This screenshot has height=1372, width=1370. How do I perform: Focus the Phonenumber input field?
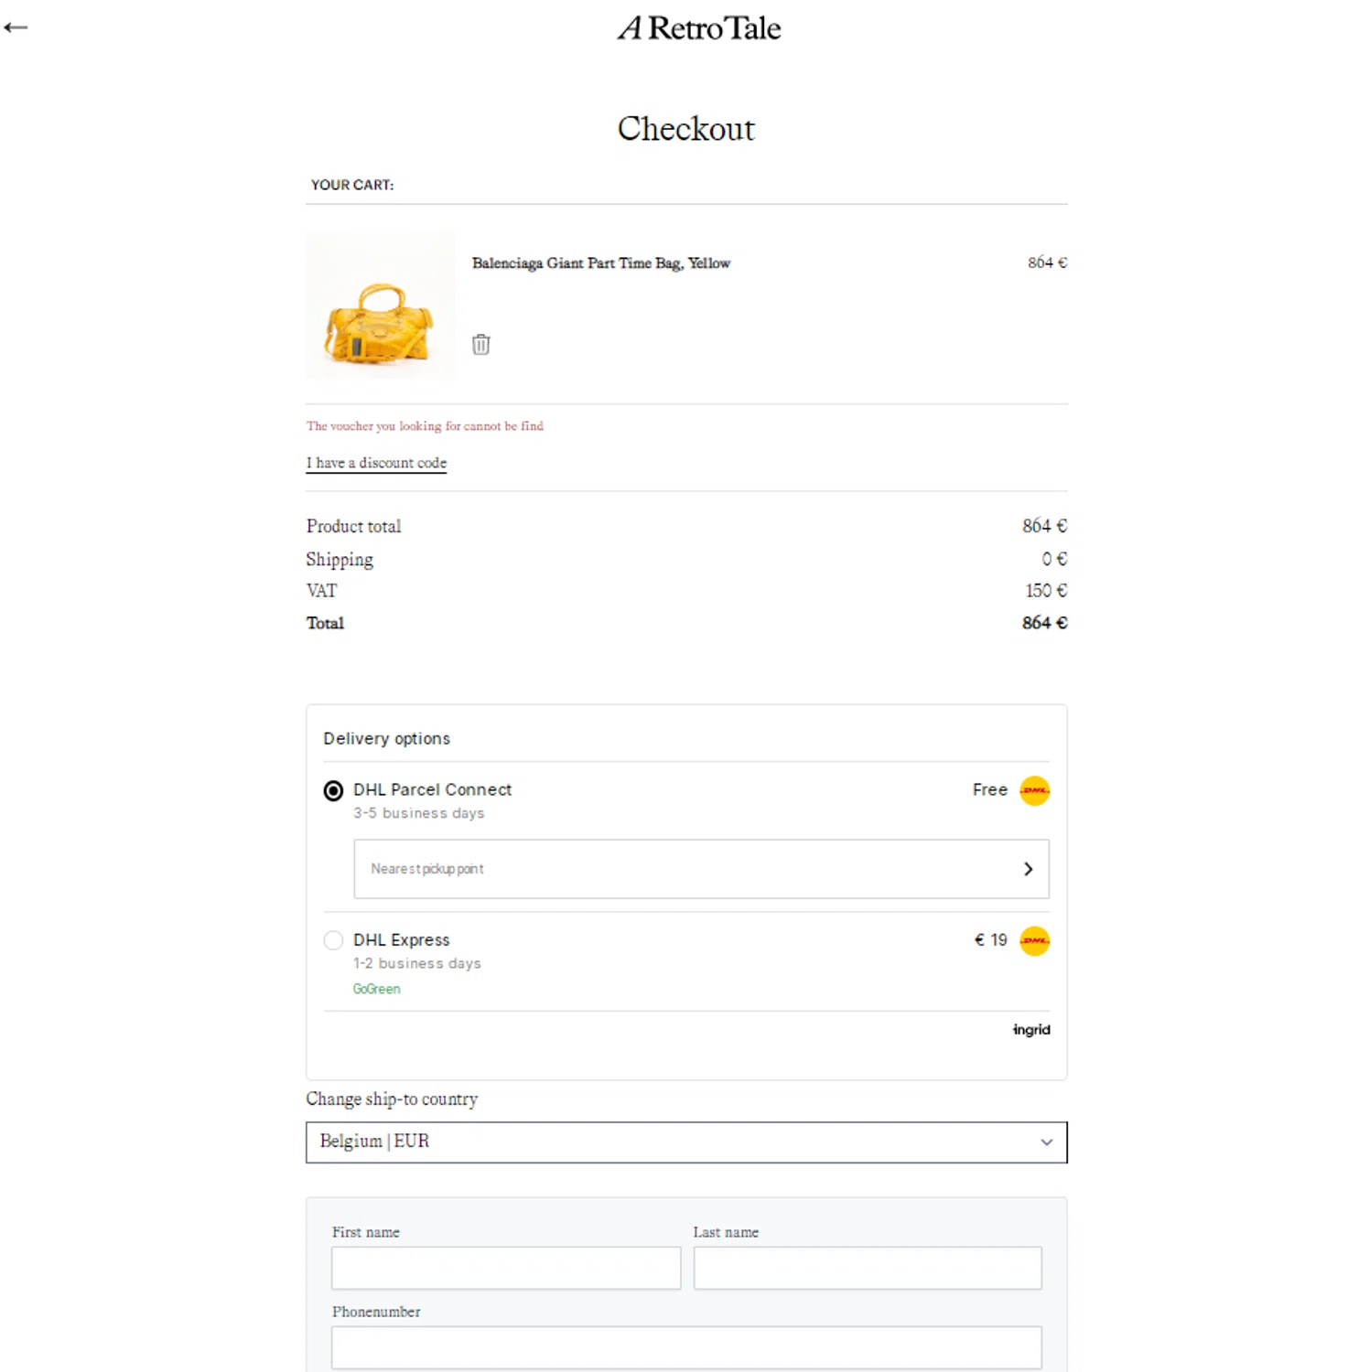686,1347
